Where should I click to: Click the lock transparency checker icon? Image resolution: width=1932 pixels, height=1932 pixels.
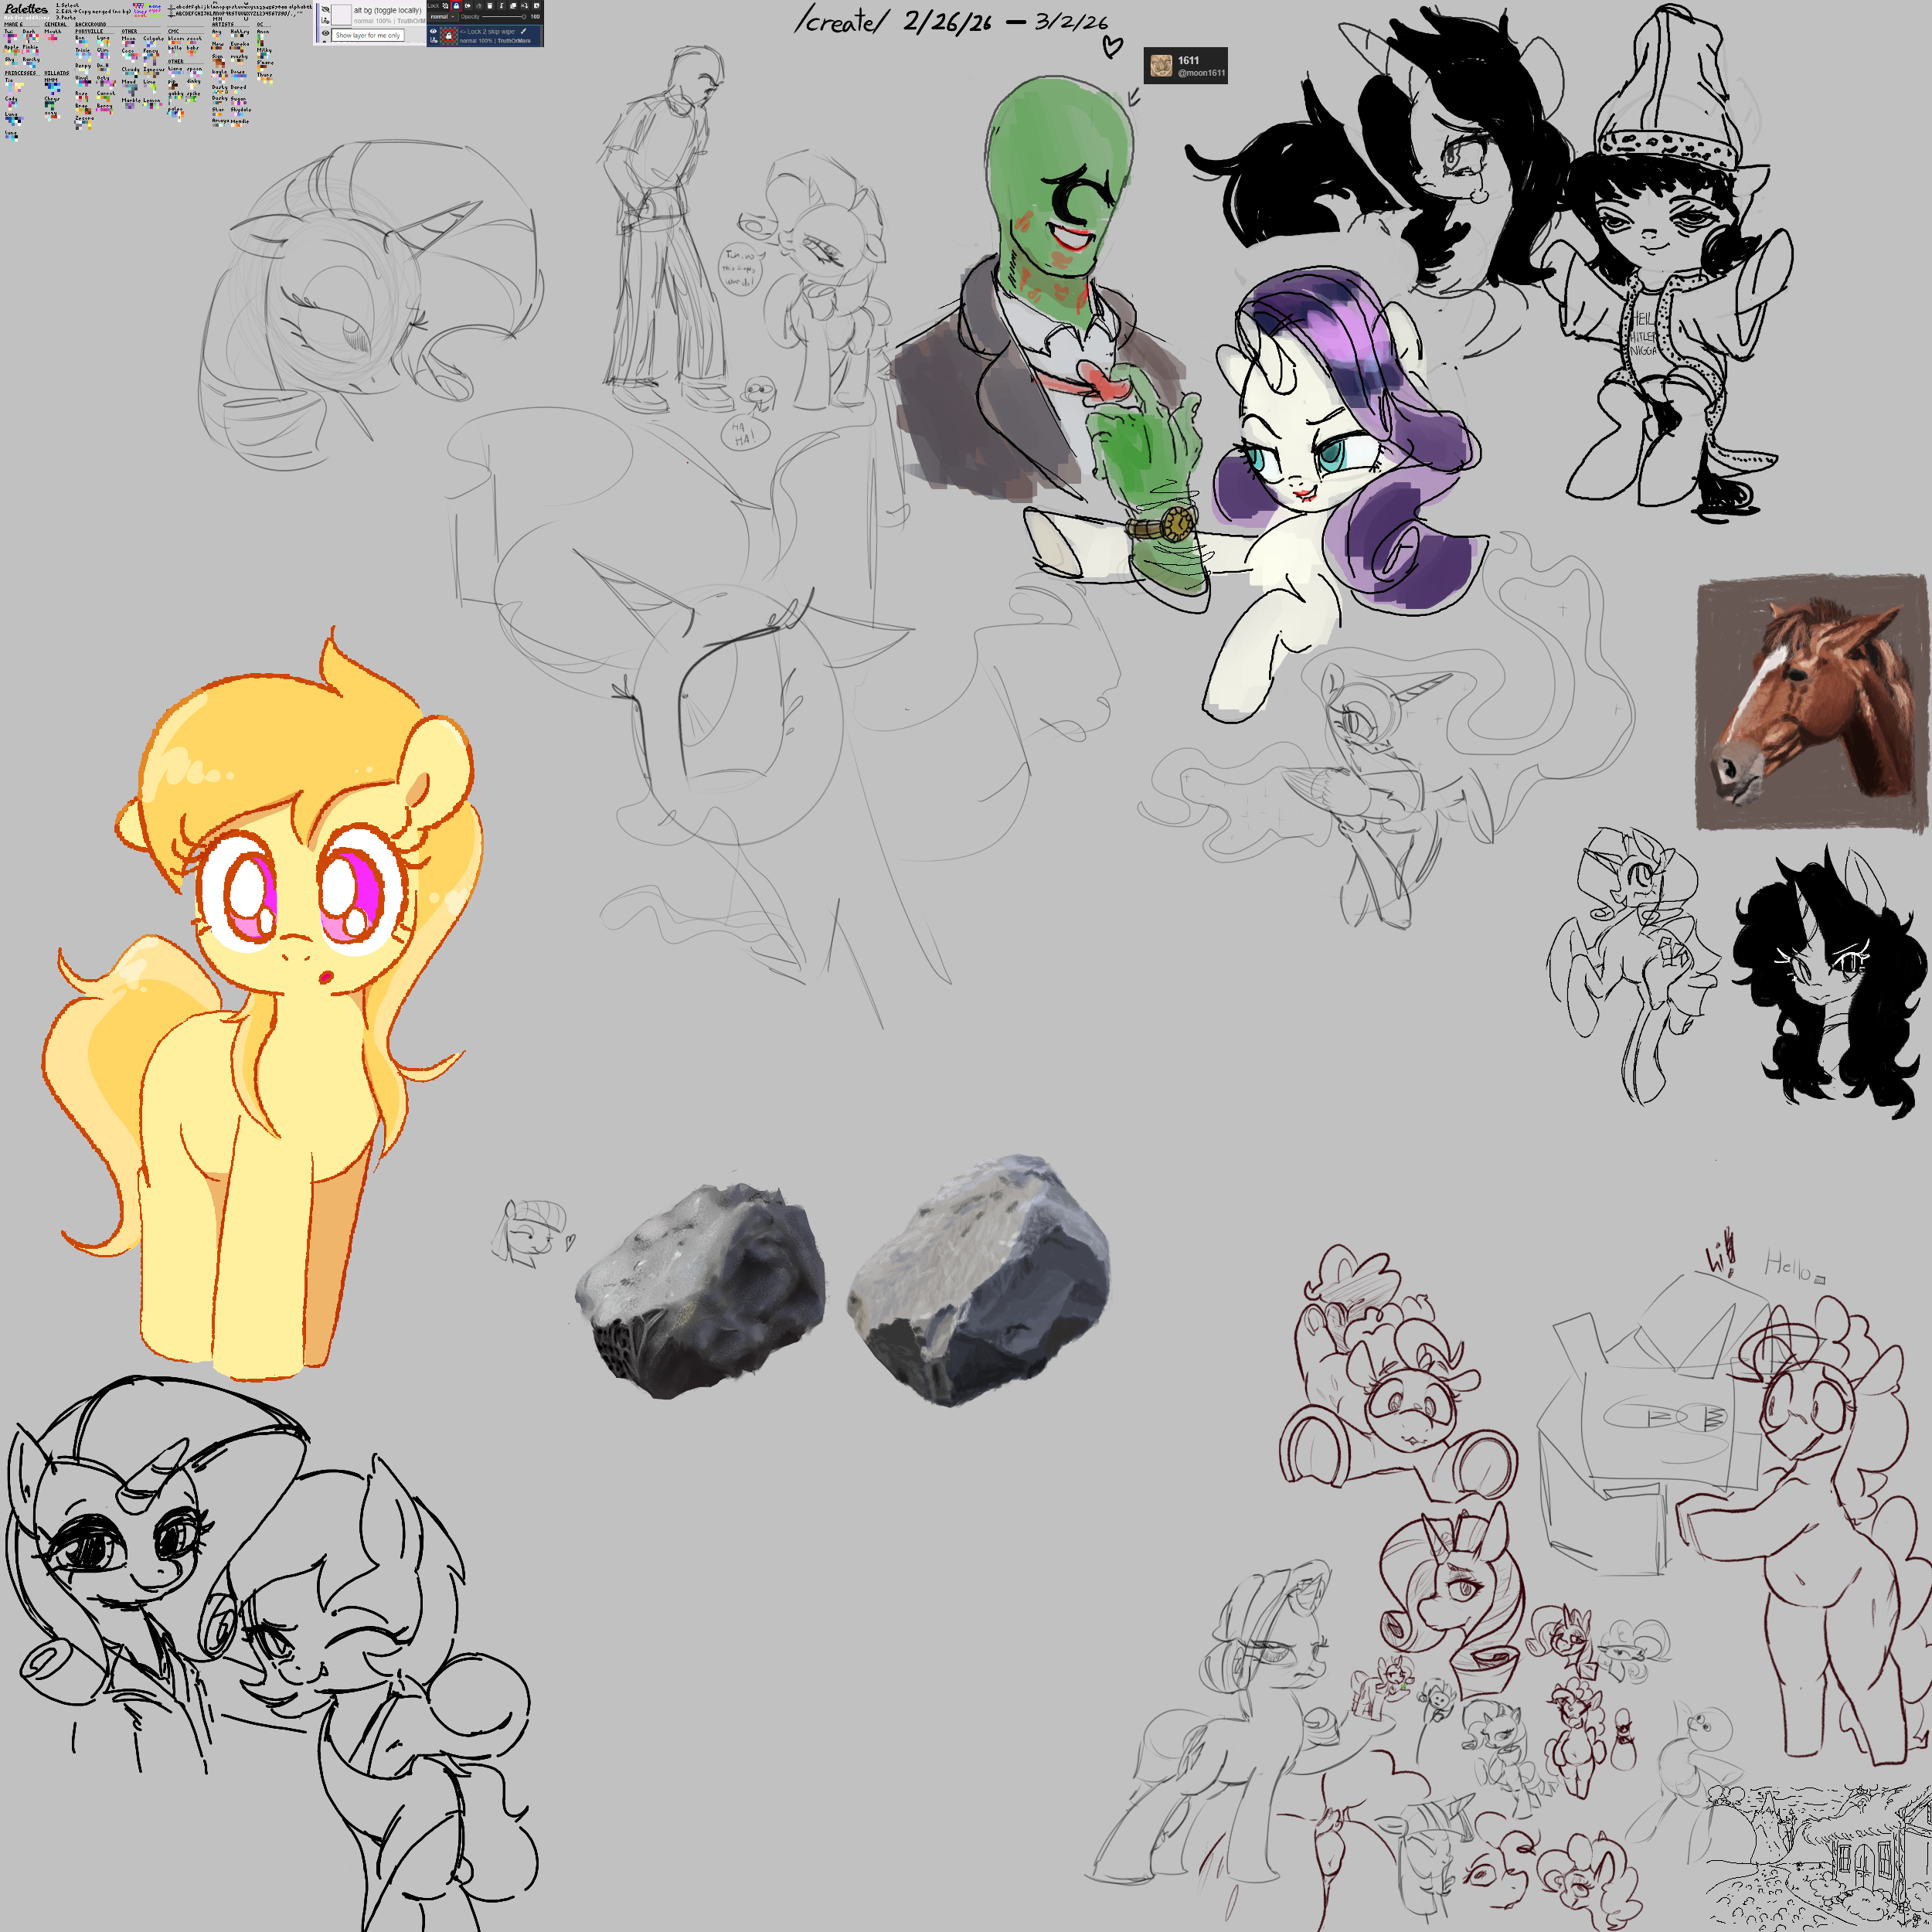446,6
